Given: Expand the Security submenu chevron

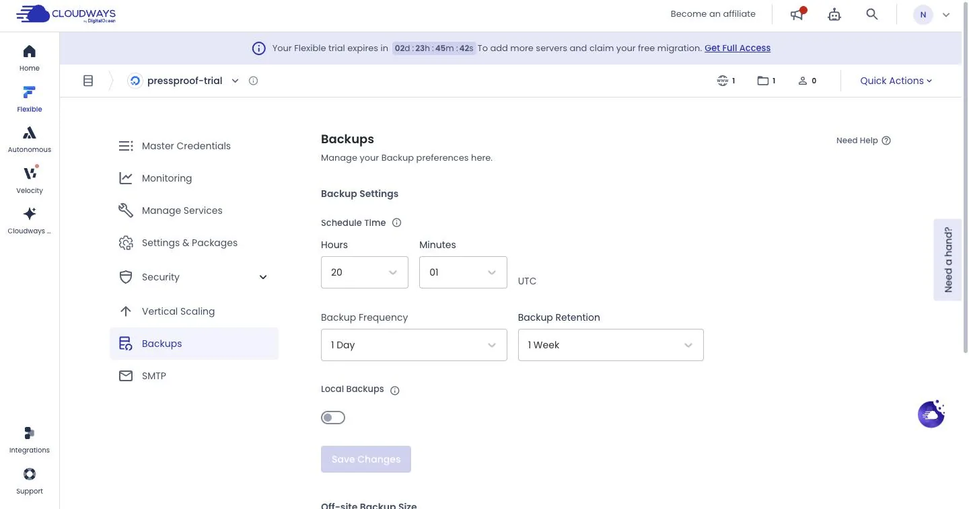Looking at the screenshot, I should click(263, 277).
